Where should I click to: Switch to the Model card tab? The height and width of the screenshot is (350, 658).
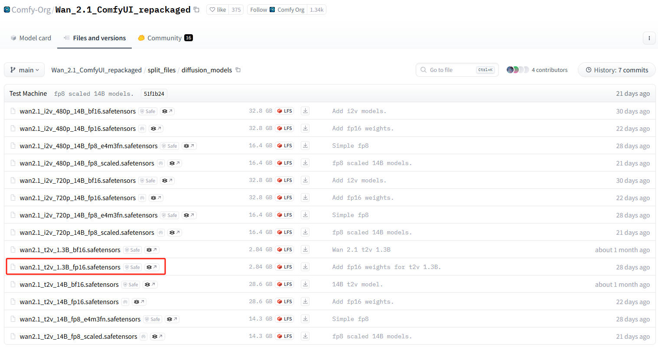[x=31, y=38]
